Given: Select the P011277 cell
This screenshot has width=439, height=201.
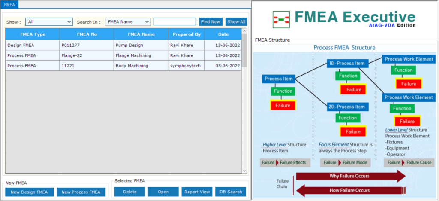Looking at the screenshot, I should (x=87, y=45).
